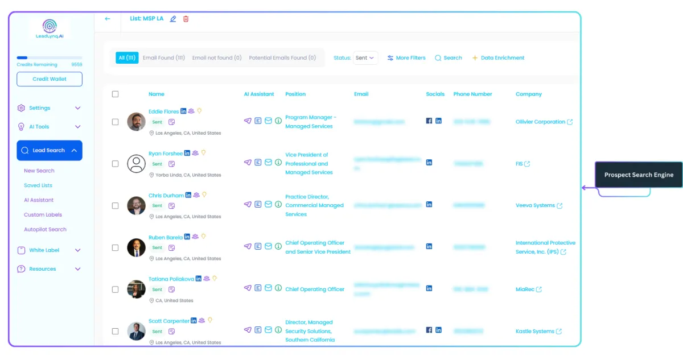683x356 pixels.
Task: Click the FIS company link
Action: point(519,163)
